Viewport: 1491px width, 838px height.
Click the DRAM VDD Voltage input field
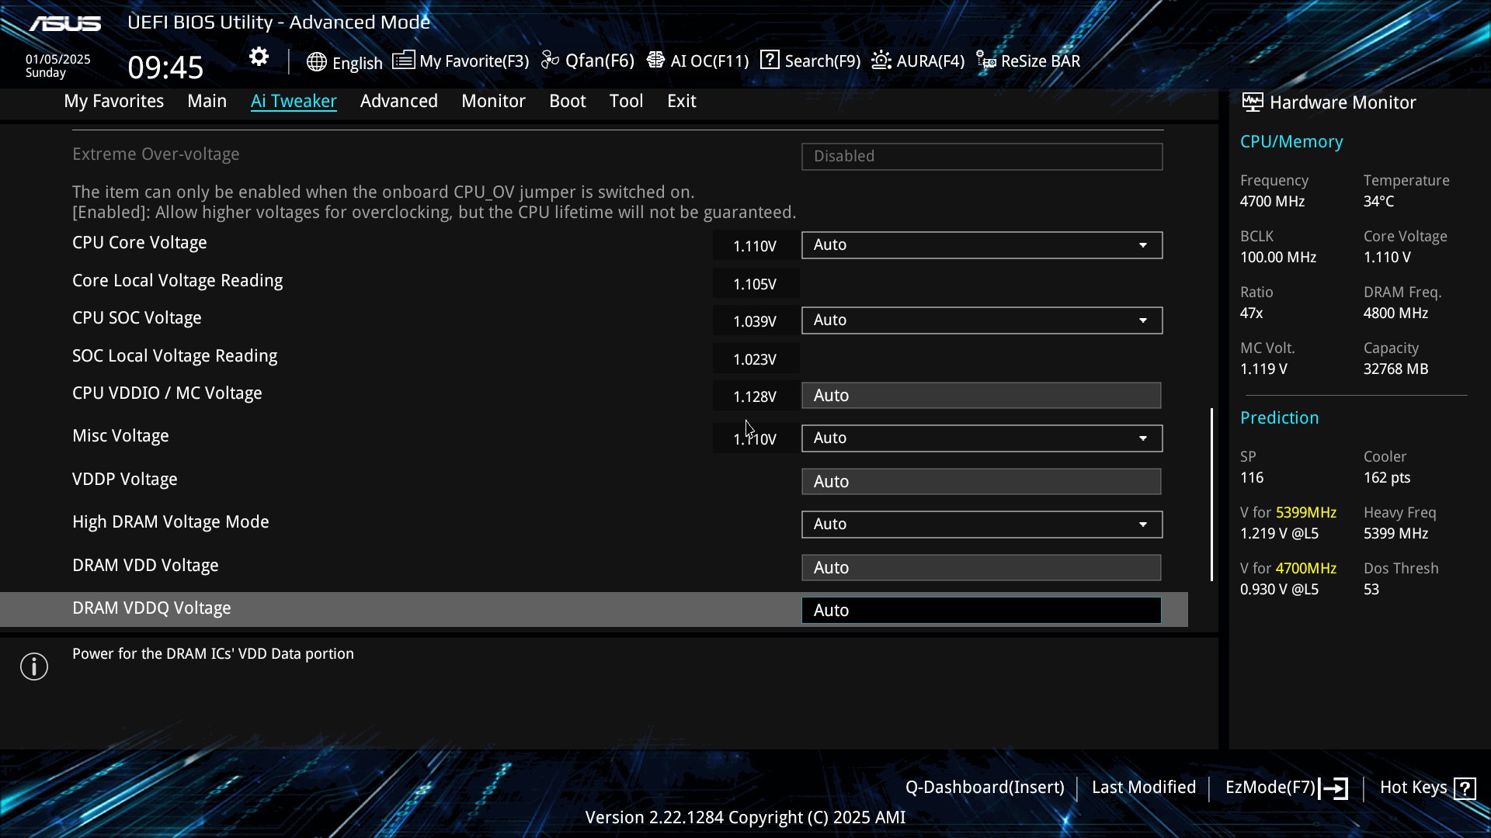(x=981, y=568)
